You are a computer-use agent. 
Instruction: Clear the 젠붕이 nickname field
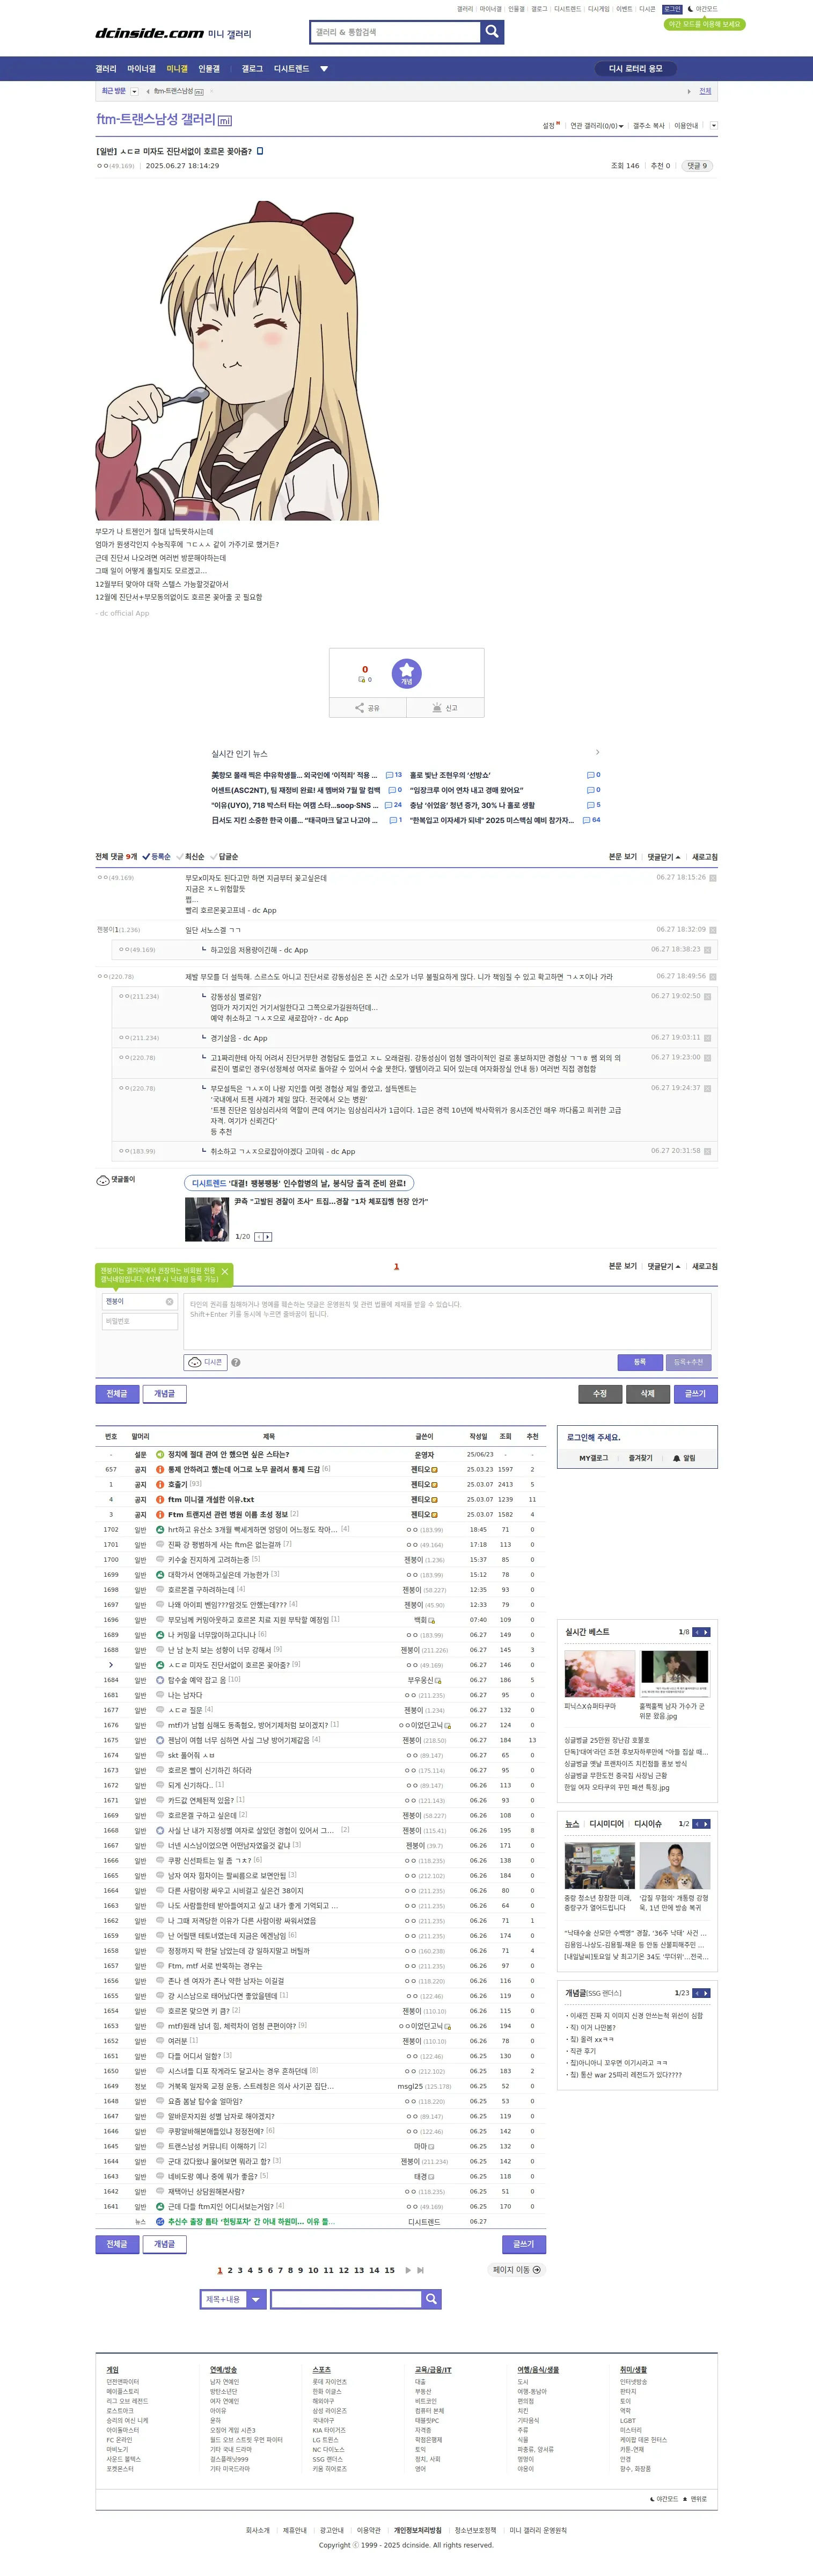[170, 1301]
